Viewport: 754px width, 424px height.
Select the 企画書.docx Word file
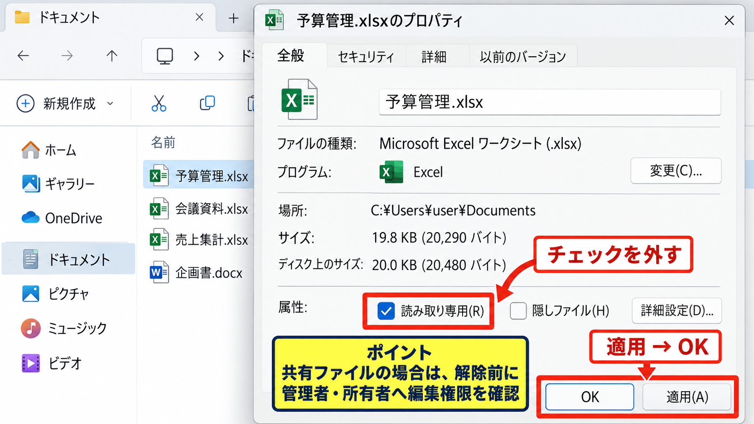point(196,273)
